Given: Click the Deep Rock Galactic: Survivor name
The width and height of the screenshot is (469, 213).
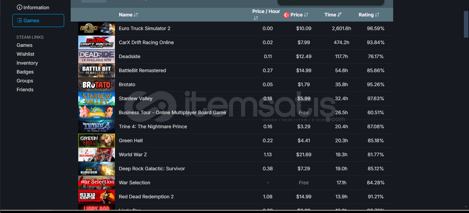Looking at the screenshot, I should coord(152,169).
